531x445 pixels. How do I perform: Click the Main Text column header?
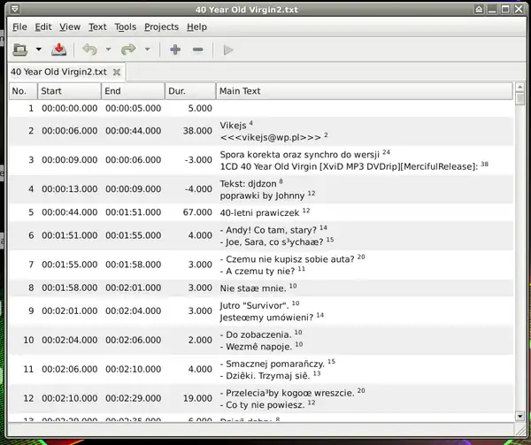tap(363, 90)
